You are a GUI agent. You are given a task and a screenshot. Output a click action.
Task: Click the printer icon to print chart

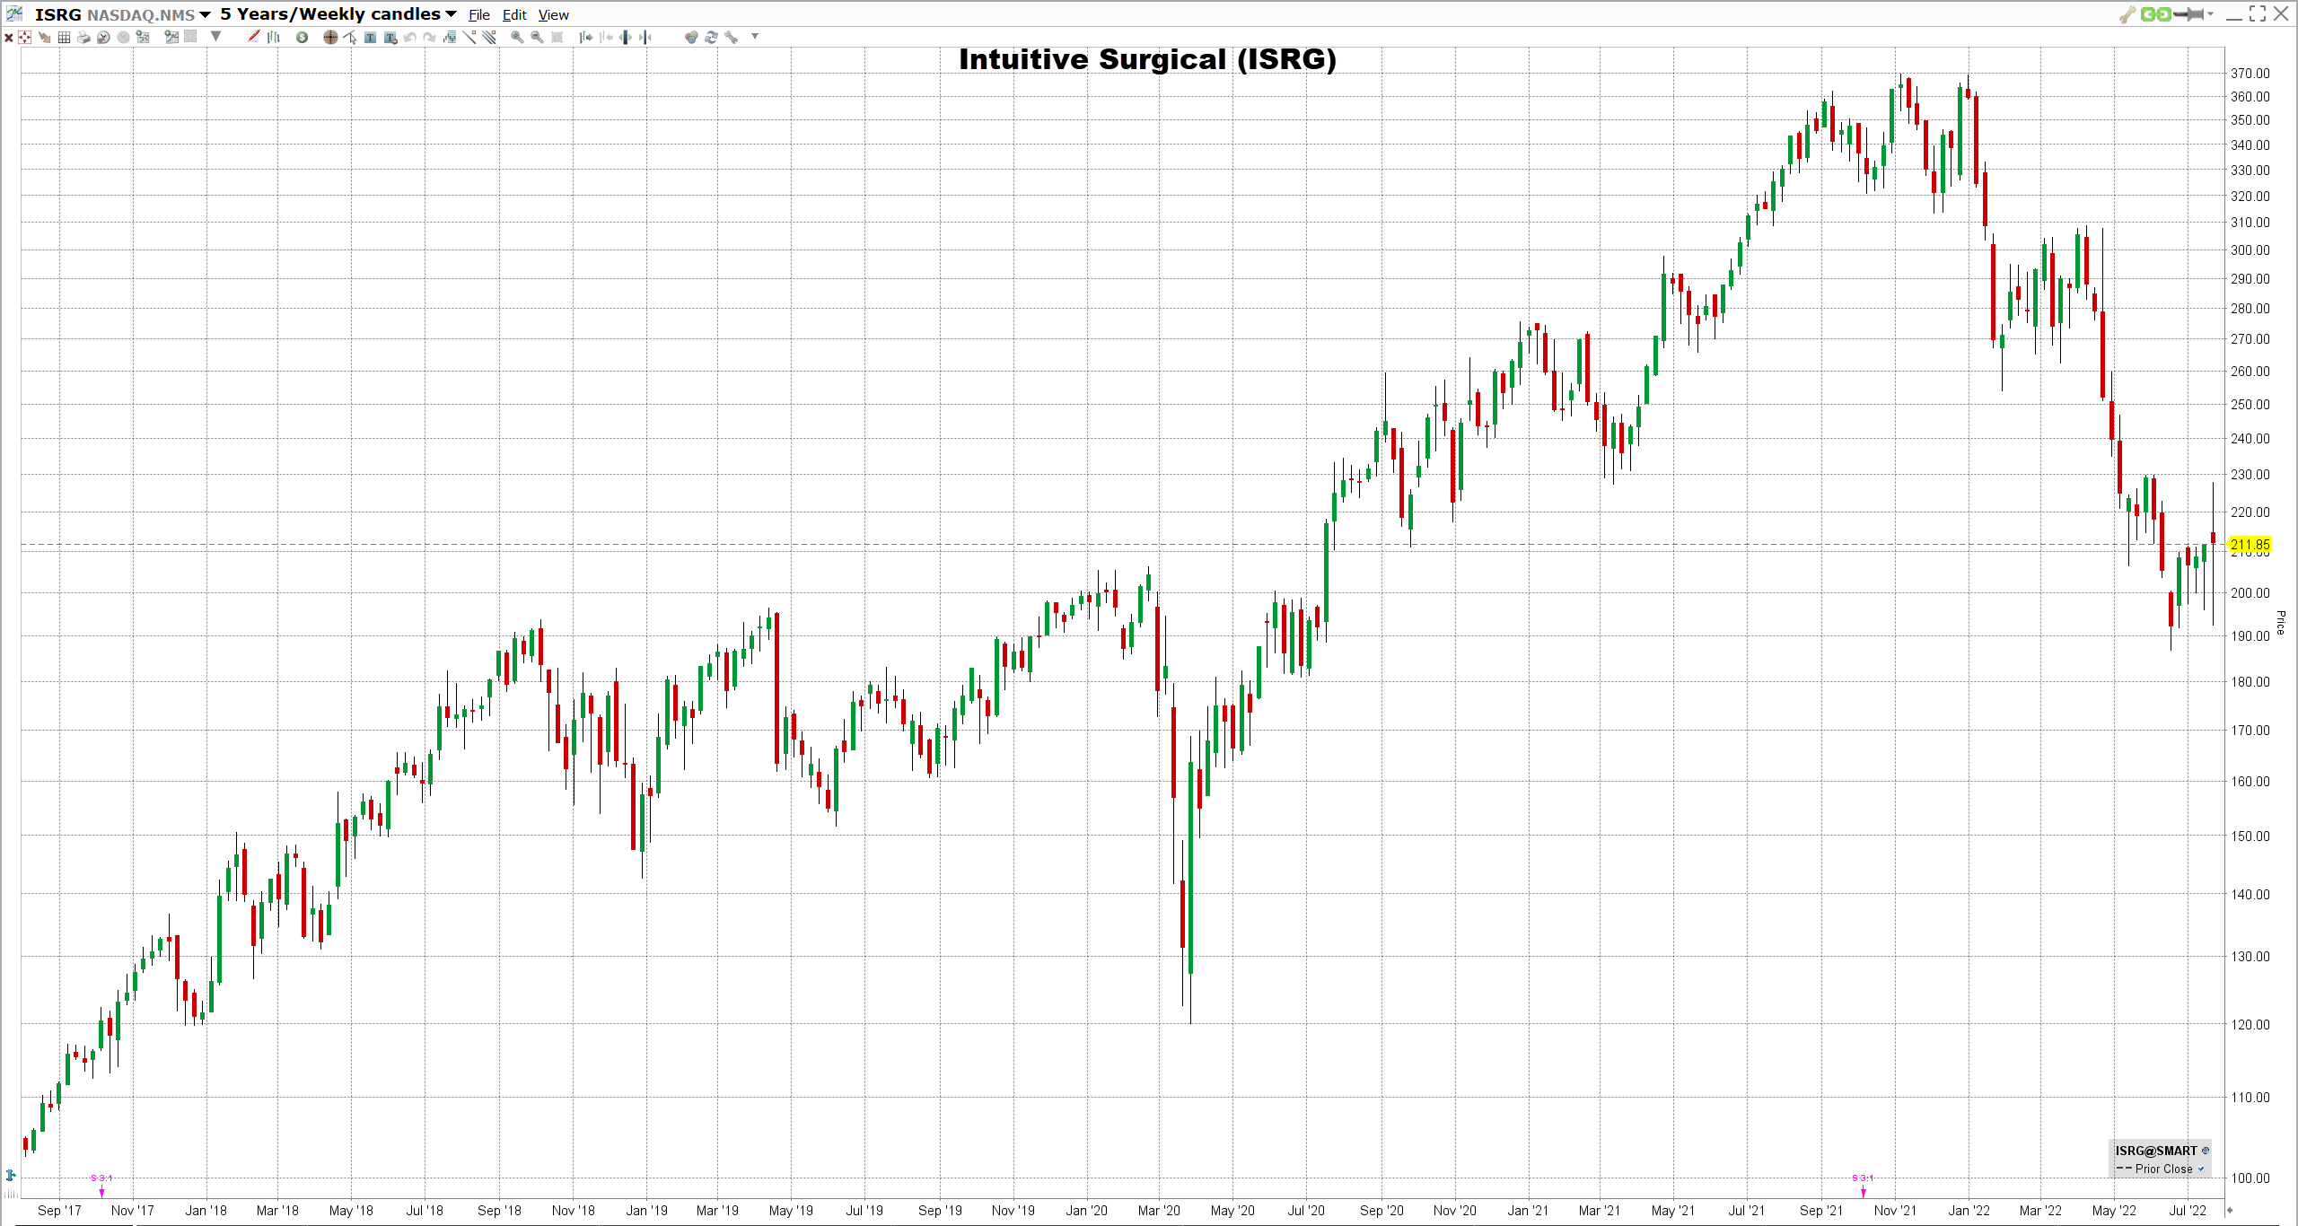[x=83, y=38]
